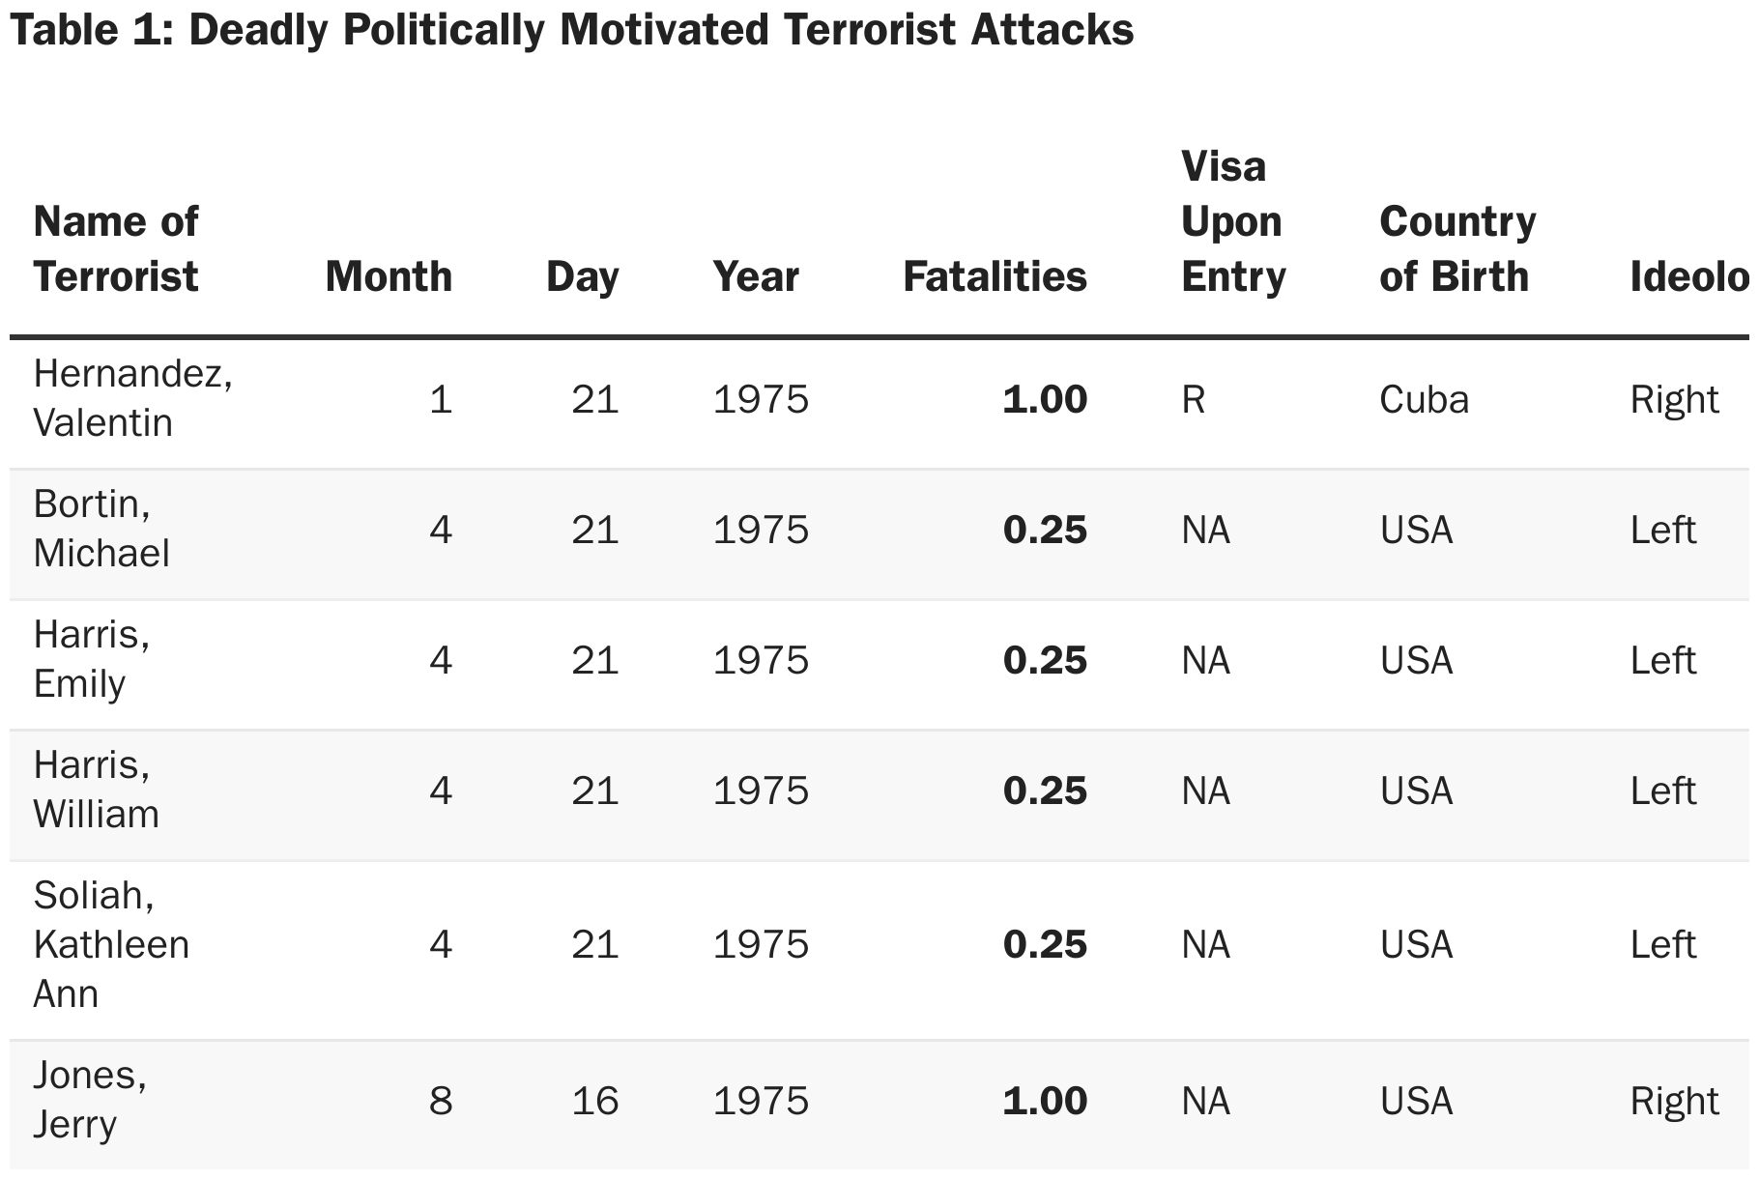Select the Country of Birth header
The image size is (1759, 1179).
pos(1457,248)
